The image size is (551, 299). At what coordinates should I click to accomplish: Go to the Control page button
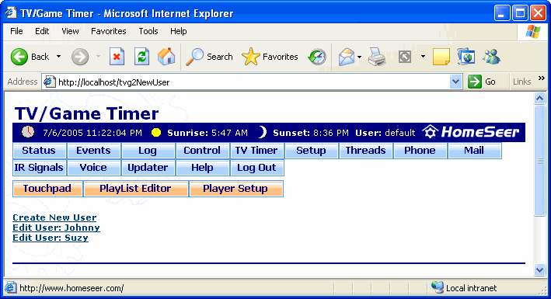(202, 151)
